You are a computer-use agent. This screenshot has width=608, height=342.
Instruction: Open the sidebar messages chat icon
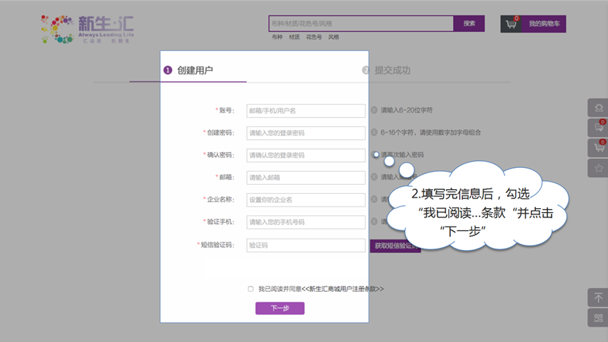click(x=598, y=128)
